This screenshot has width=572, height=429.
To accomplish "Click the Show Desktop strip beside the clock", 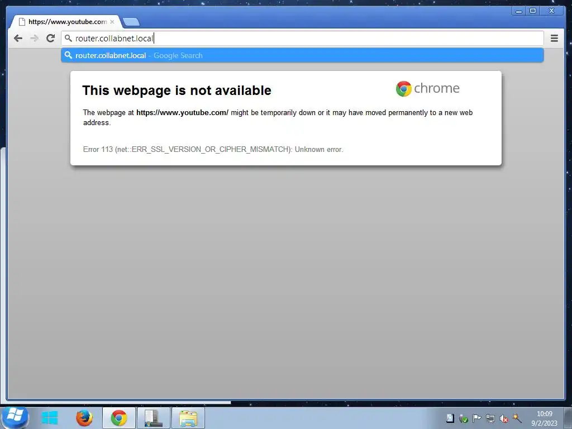I will (568, 418).
